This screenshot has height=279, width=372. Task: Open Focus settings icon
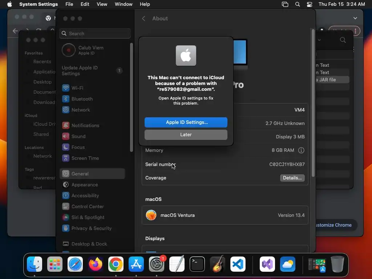[66, 147]
